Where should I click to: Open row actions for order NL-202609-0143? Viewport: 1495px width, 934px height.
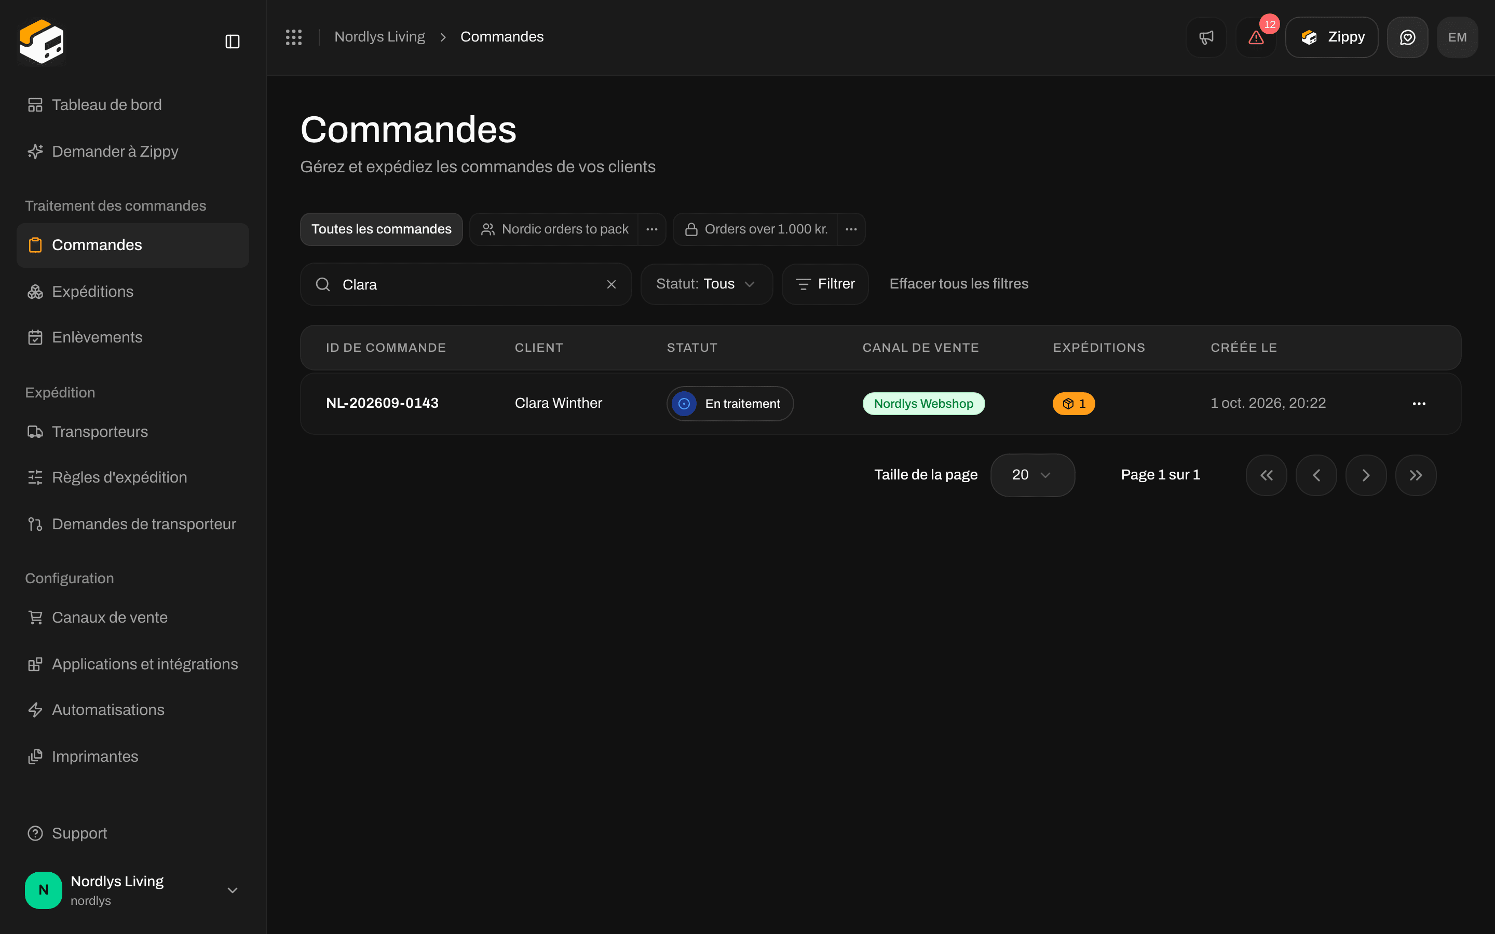point(1419,403)
